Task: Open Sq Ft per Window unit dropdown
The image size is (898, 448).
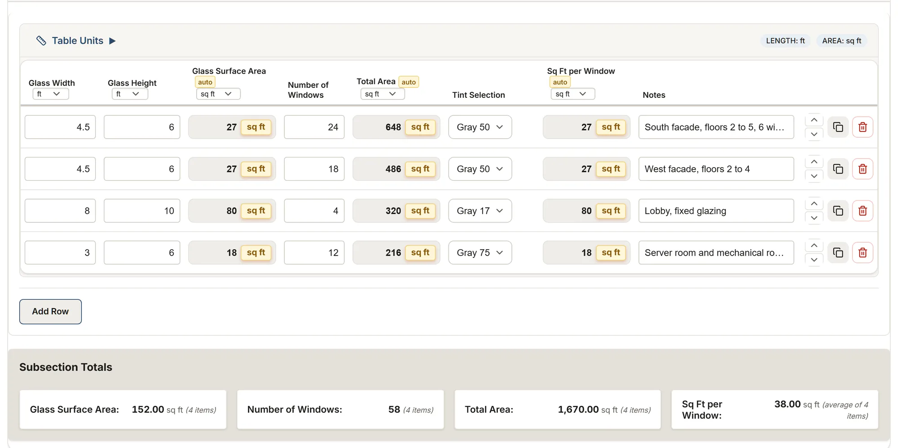Action: click(x=572, y=94)
